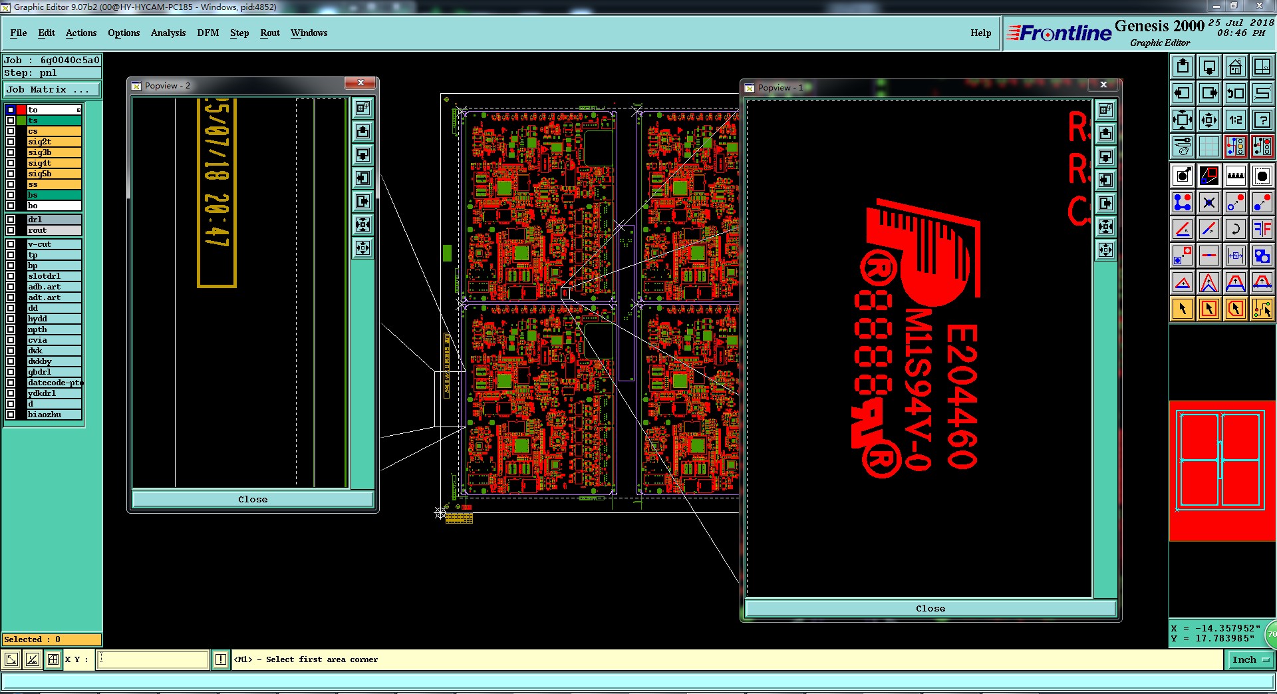Viewport: 1277px width, 694px height.
Task: Click the 1:2 zoom scale icon
Action: [1236, 120]
